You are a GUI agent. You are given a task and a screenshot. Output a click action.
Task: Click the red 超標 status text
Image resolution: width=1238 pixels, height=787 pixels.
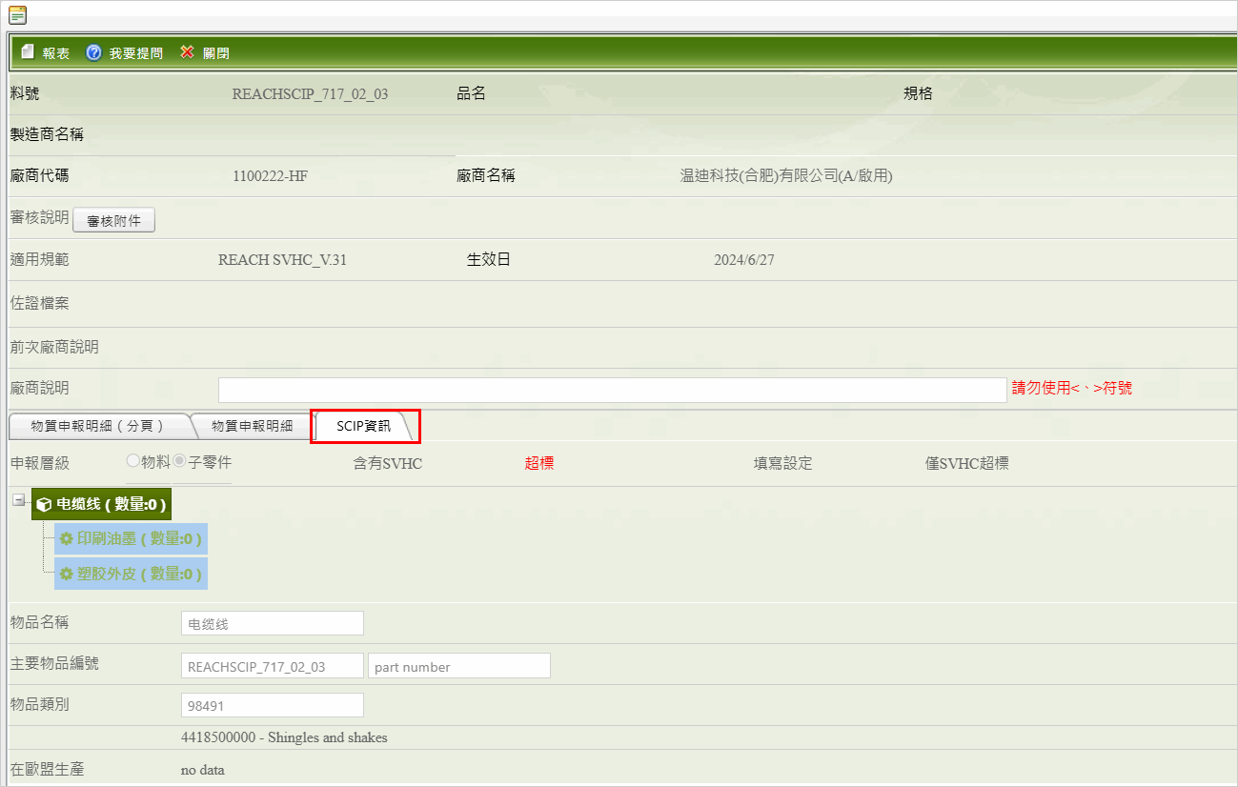(539, 463)
